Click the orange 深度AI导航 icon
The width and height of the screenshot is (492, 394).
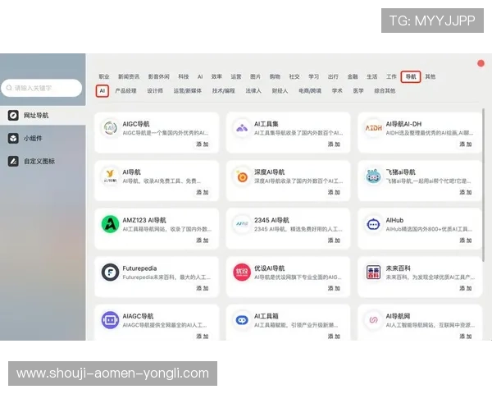(x=242, y=176)
